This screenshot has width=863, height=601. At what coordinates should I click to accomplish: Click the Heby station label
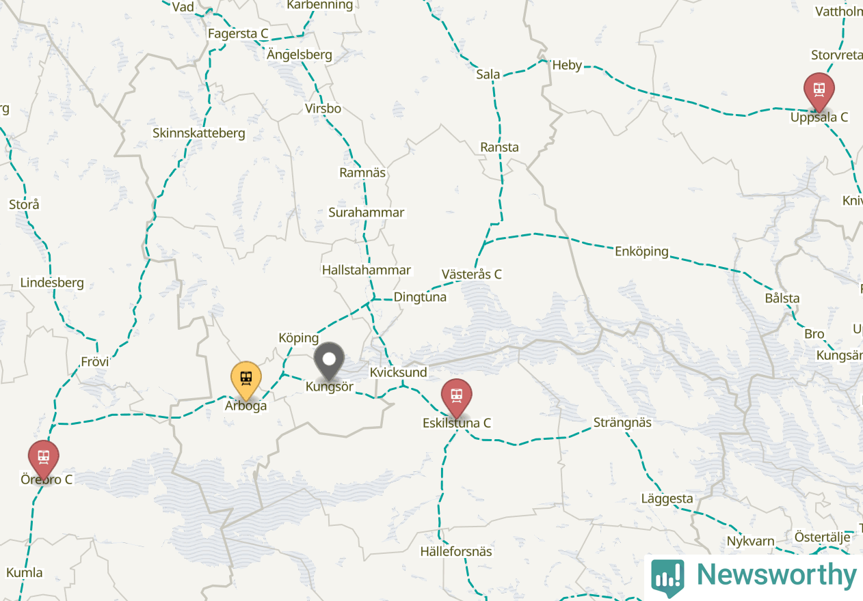click(567, 65)
